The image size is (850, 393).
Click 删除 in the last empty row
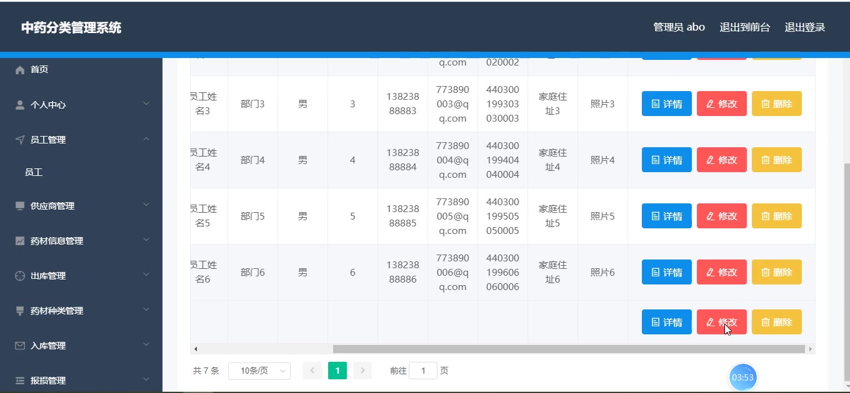click(777, 322)
